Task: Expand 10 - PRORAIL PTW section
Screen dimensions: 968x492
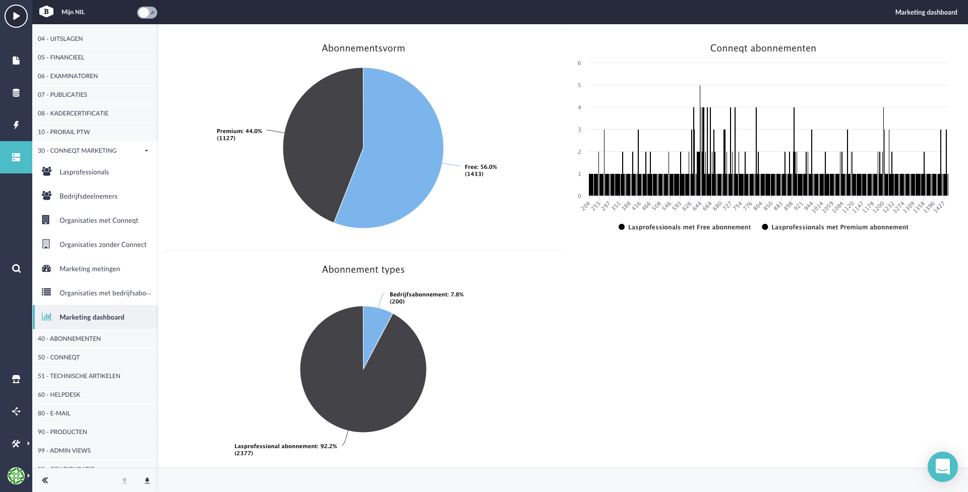Action: pyautogui.click(x=95, y=132)
